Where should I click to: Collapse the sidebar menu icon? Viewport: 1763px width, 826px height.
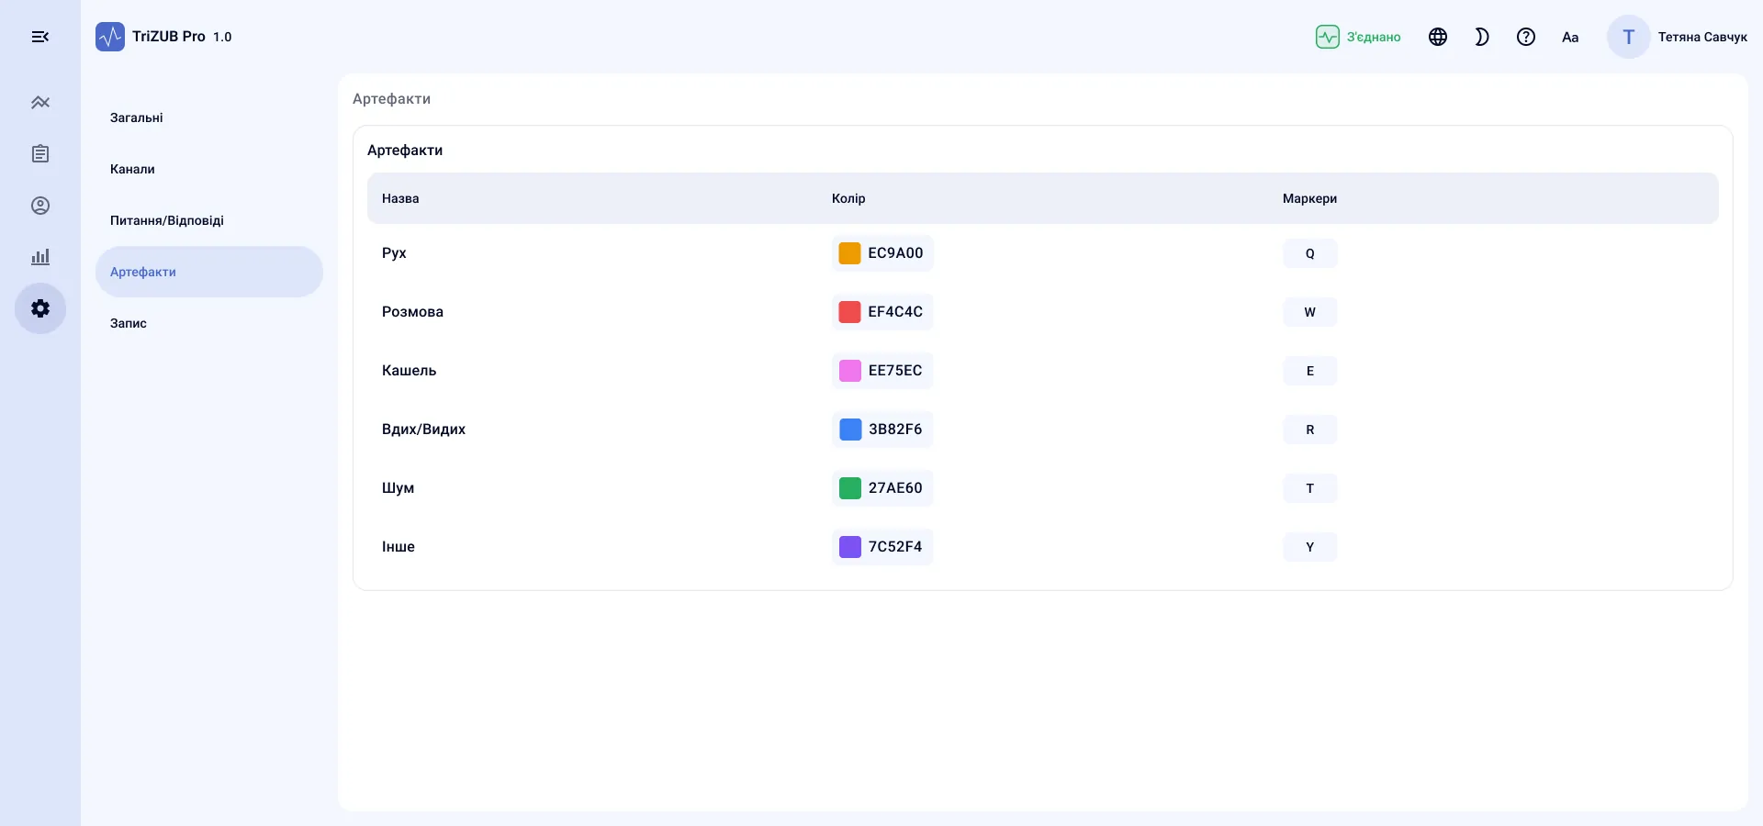coord(40,37)
